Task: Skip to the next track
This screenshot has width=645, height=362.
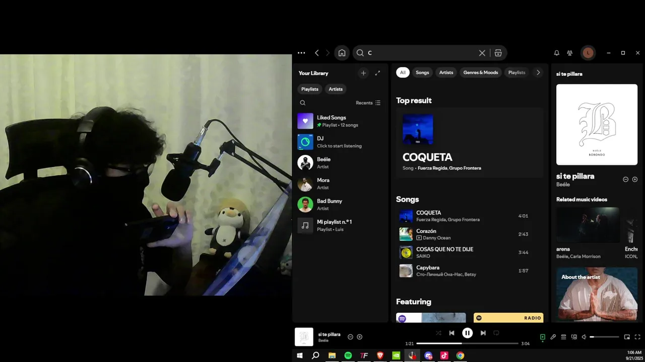Action: pos(483,333)
